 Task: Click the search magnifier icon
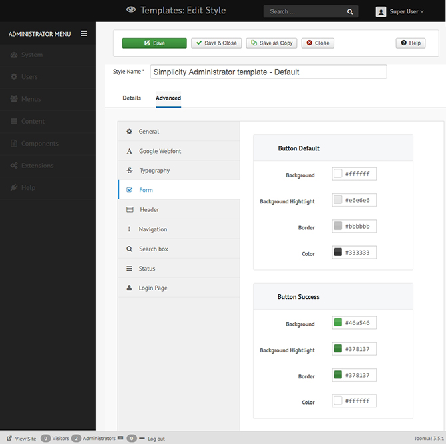[x=350, y=12]
